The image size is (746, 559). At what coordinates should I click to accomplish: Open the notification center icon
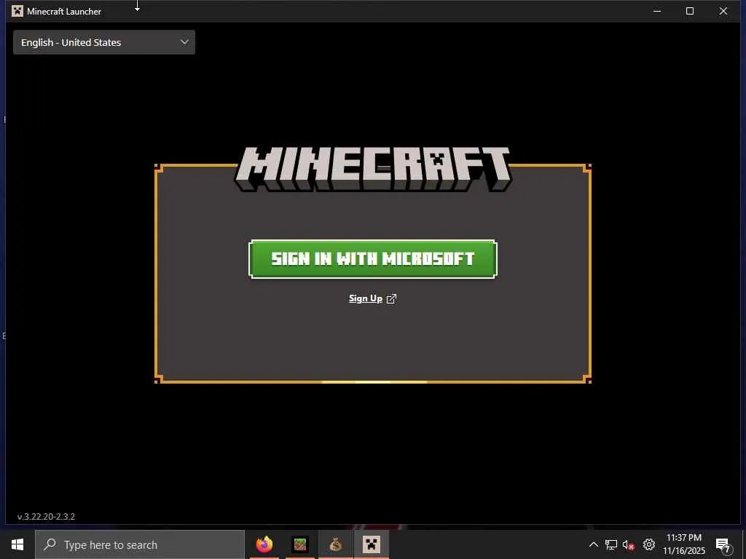pyautogui.click(x=723, y=545)
